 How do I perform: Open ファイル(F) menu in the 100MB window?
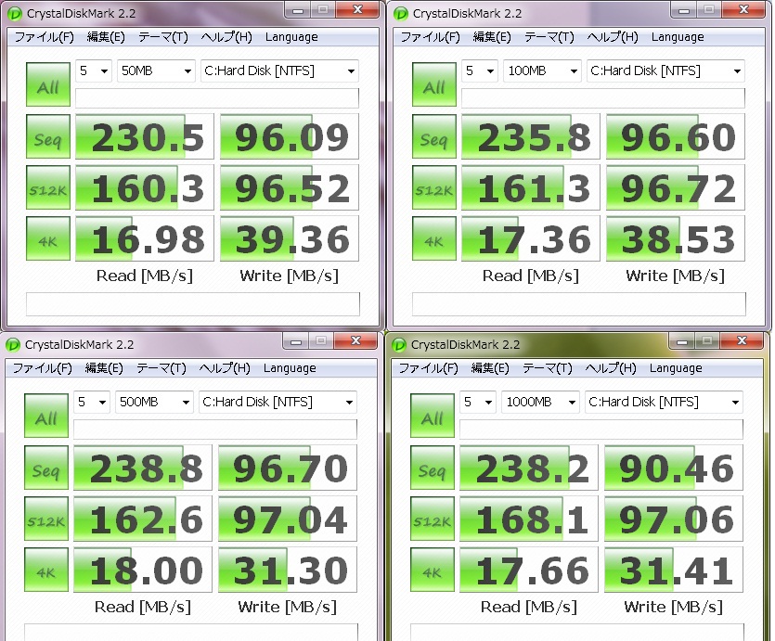click(x=430, y=37)
